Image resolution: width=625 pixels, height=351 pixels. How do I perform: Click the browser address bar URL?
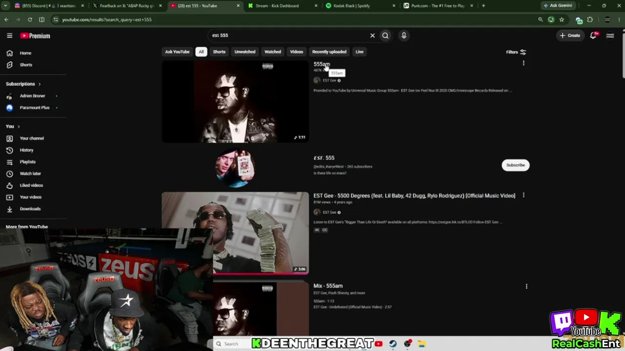pos(106,19)
